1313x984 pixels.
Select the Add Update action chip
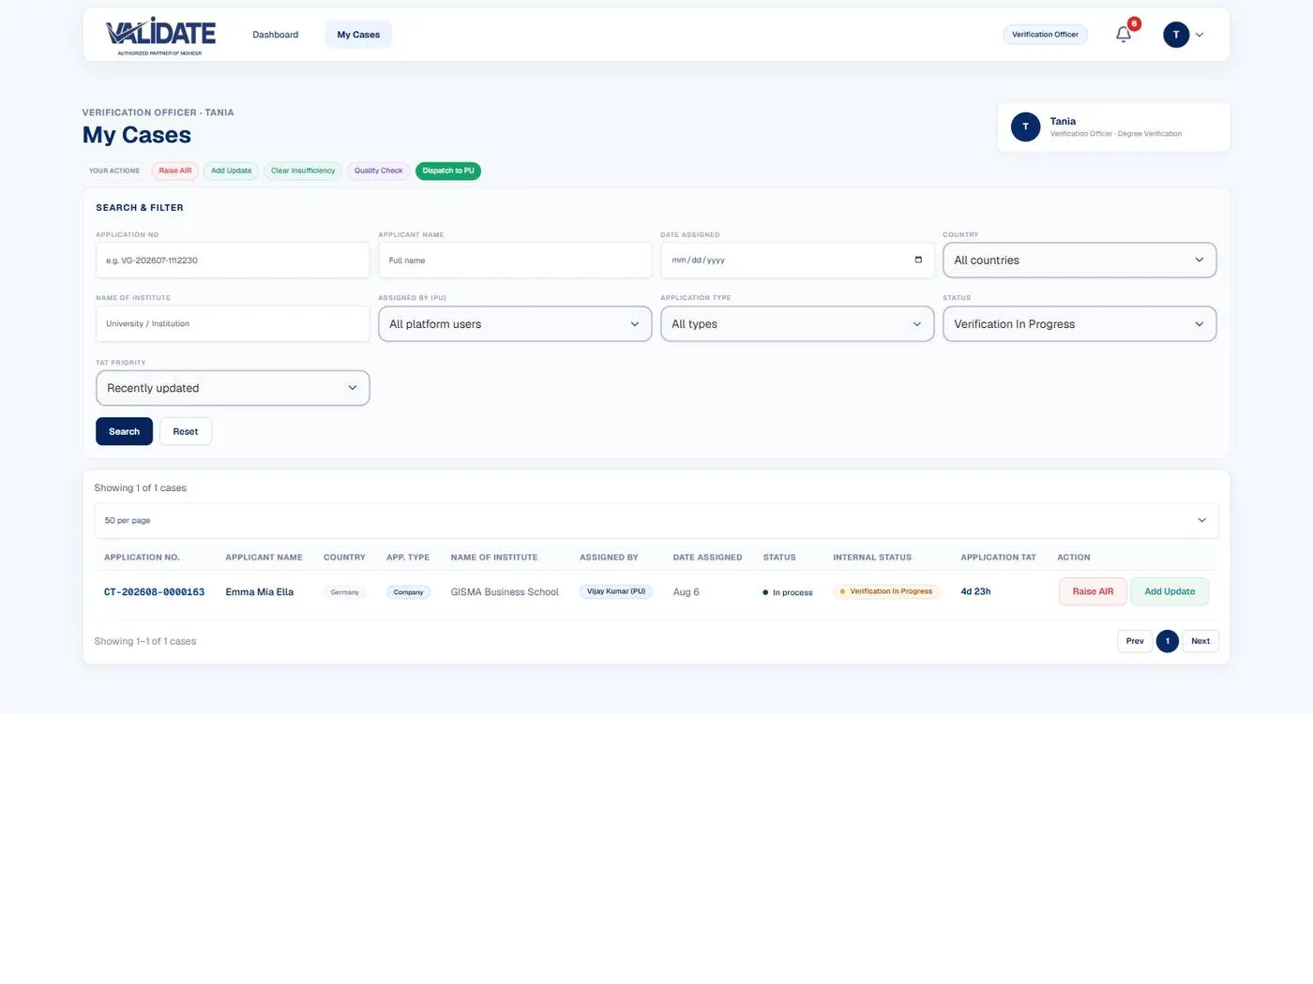232,171
